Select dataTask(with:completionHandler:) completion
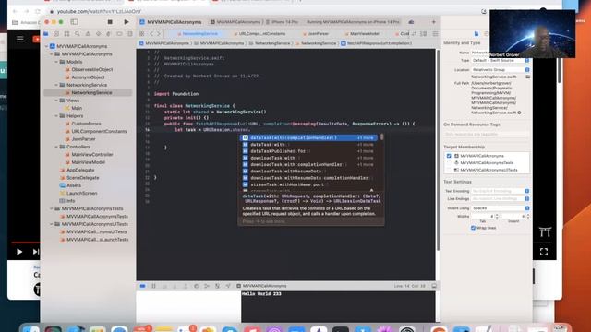Screen dimensions: 591x332 click(309, 137)
